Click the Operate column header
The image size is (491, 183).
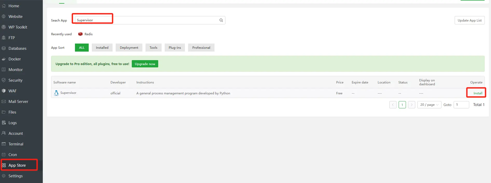tap(476, 82)
